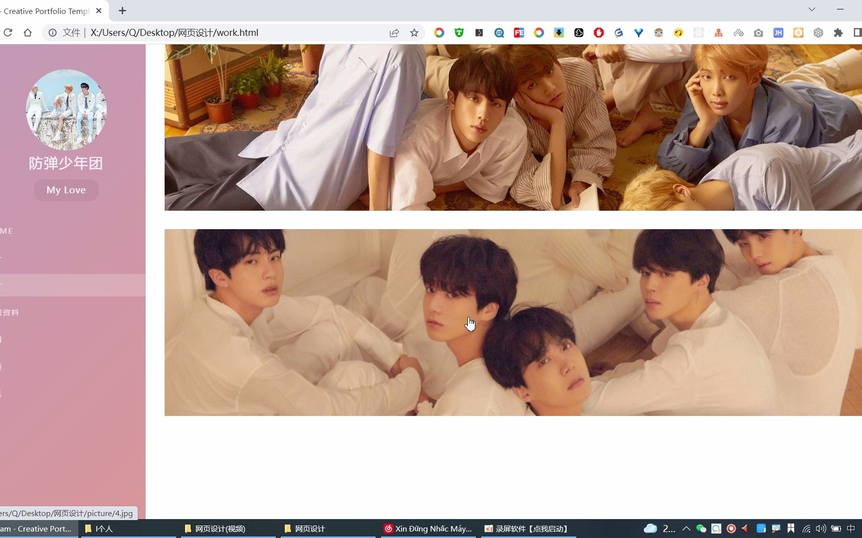Open the tab search dropdown chevron
862x538 pixels.
pyautogui.click(x=812, y=9)
